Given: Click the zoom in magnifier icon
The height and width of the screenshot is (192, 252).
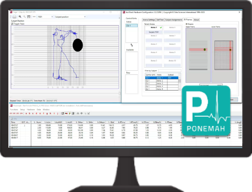Looking at the screenshot, I should pyautogui.click(x=20, y=17).
